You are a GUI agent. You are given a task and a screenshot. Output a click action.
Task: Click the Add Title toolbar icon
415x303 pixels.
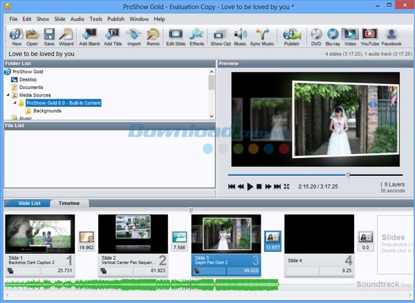tap(112, 37)
